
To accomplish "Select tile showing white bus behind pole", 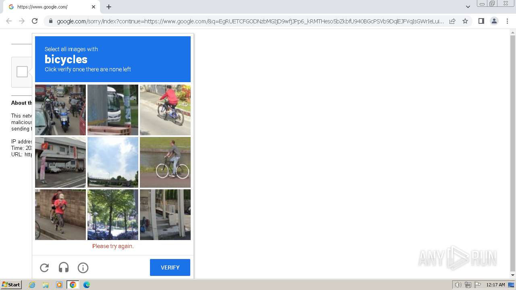I will click(x=113, y=110).
